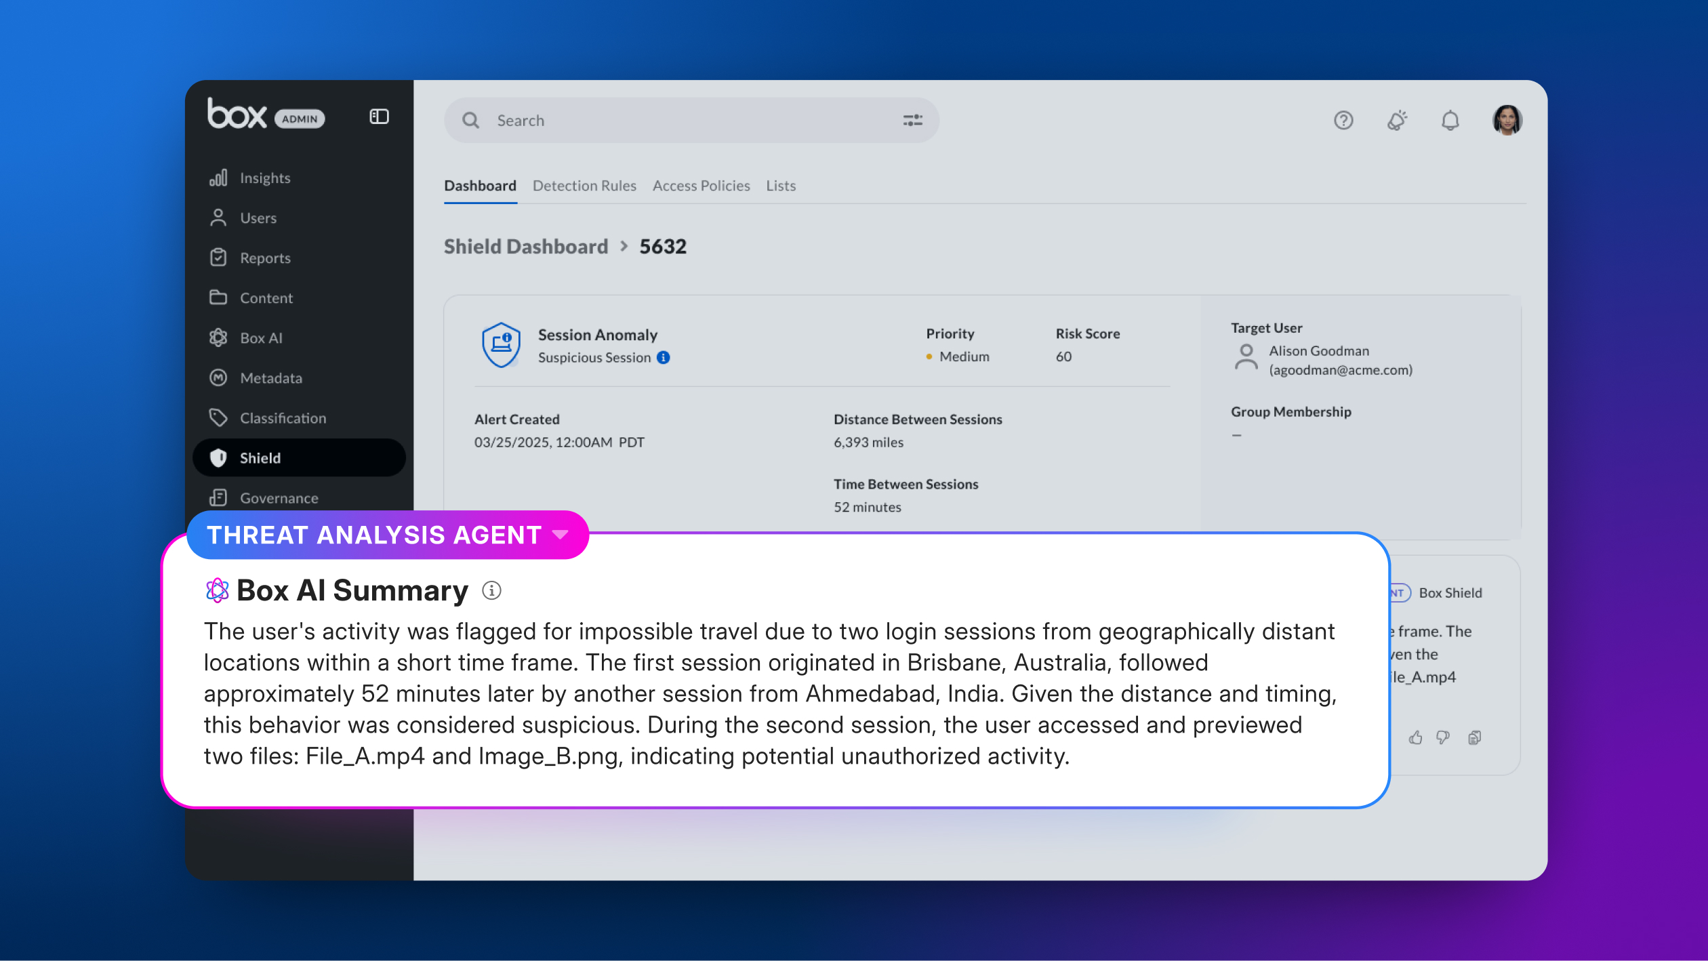Image resolution: width=1708 pixels, height=961 pixels.
Task: Click the help question mark icon
Action: [x=1343, y=120]
